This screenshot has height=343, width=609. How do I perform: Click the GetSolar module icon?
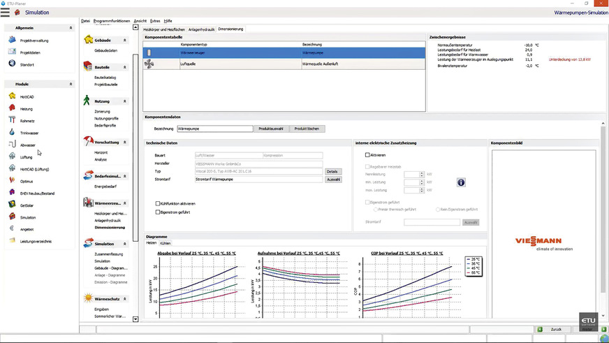(12, 205)
